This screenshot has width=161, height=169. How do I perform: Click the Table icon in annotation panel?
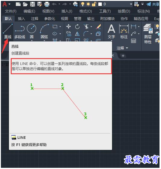pyautogui.click(x=134, y=41)
